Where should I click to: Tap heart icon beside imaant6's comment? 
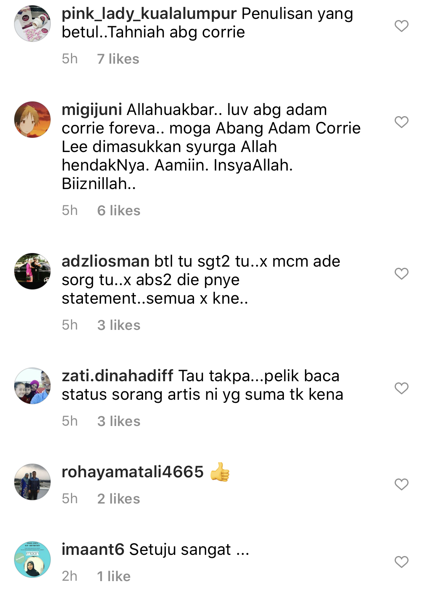(x=401, y=562)
